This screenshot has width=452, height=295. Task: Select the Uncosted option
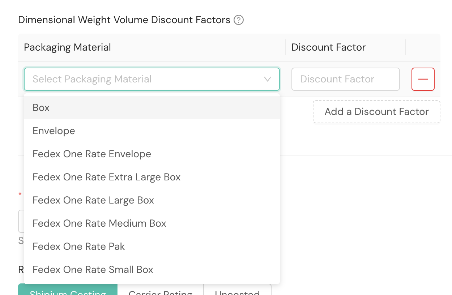[237, 291]
